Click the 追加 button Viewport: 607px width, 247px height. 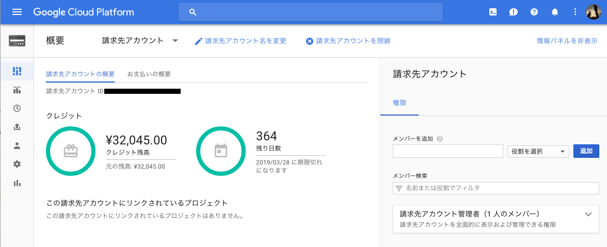[x=586, y=151]
